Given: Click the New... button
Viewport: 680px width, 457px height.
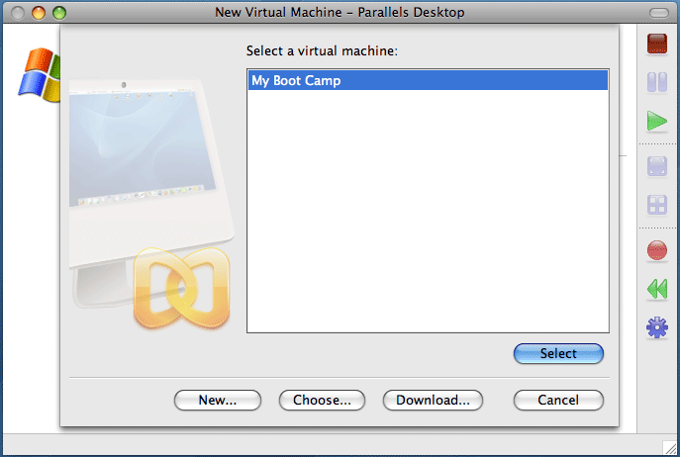Looking at the screenshot, I should [218, 400].
